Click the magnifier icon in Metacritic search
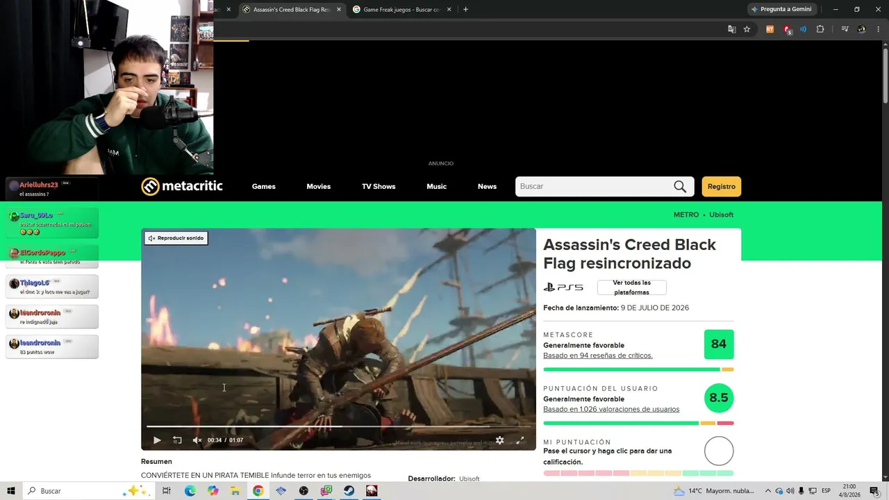 point(680,186)
